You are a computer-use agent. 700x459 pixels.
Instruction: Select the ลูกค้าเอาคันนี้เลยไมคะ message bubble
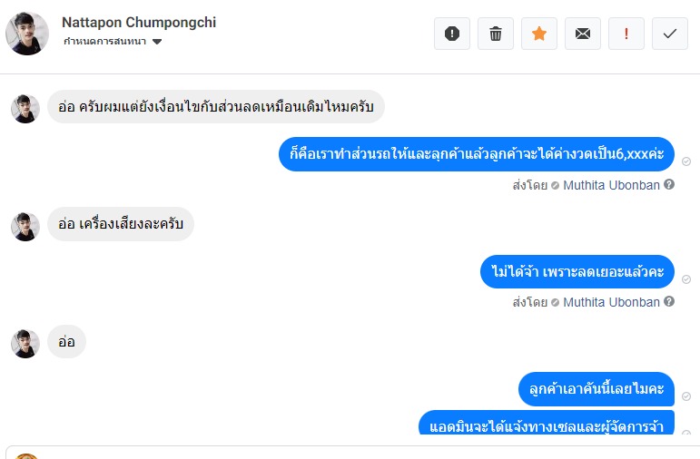pyautogui.click(x=596, y=389)
